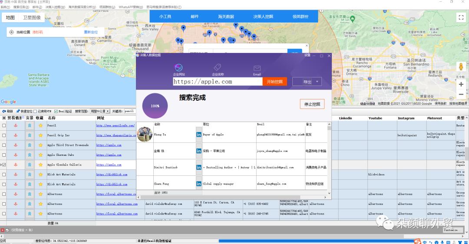Open Dimitri Bontinck's LinkedIn icon

click(x=198, y=168)
